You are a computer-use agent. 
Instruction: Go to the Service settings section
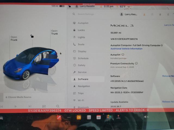click(80, 72)
